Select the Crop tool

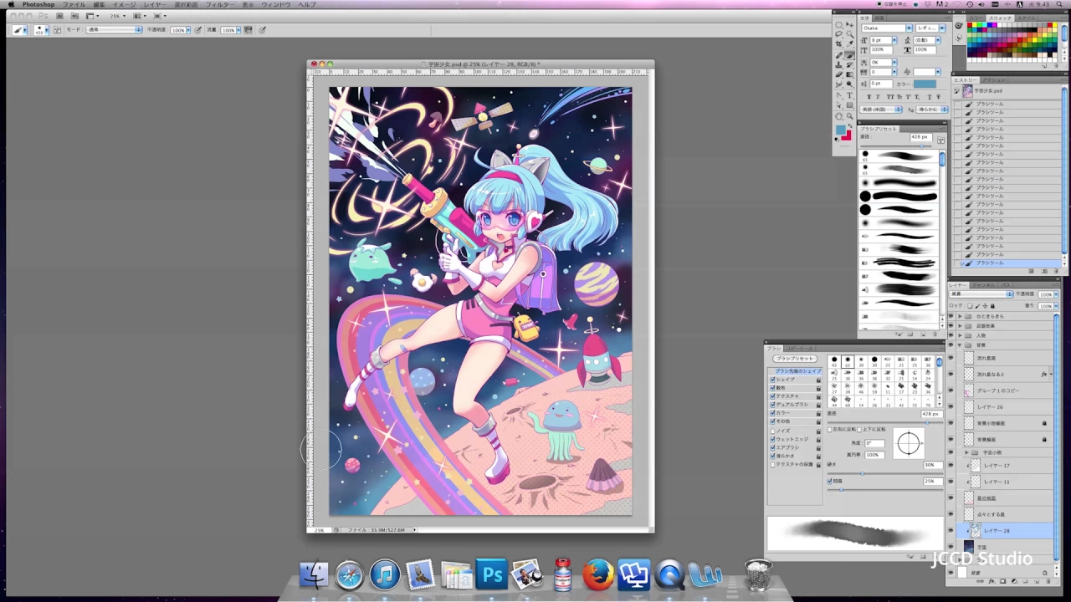click(x=838, y=43)
